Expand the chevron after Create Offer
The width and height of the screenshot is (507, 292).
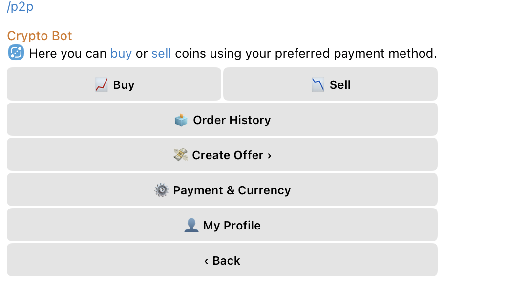click(x=269, y=156)
